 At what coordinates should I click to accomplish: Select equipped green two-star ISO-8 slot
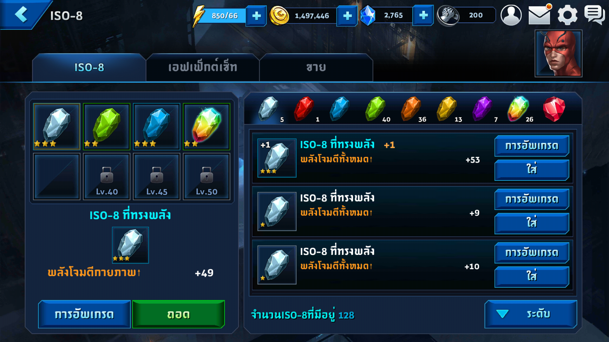(107, 127)
